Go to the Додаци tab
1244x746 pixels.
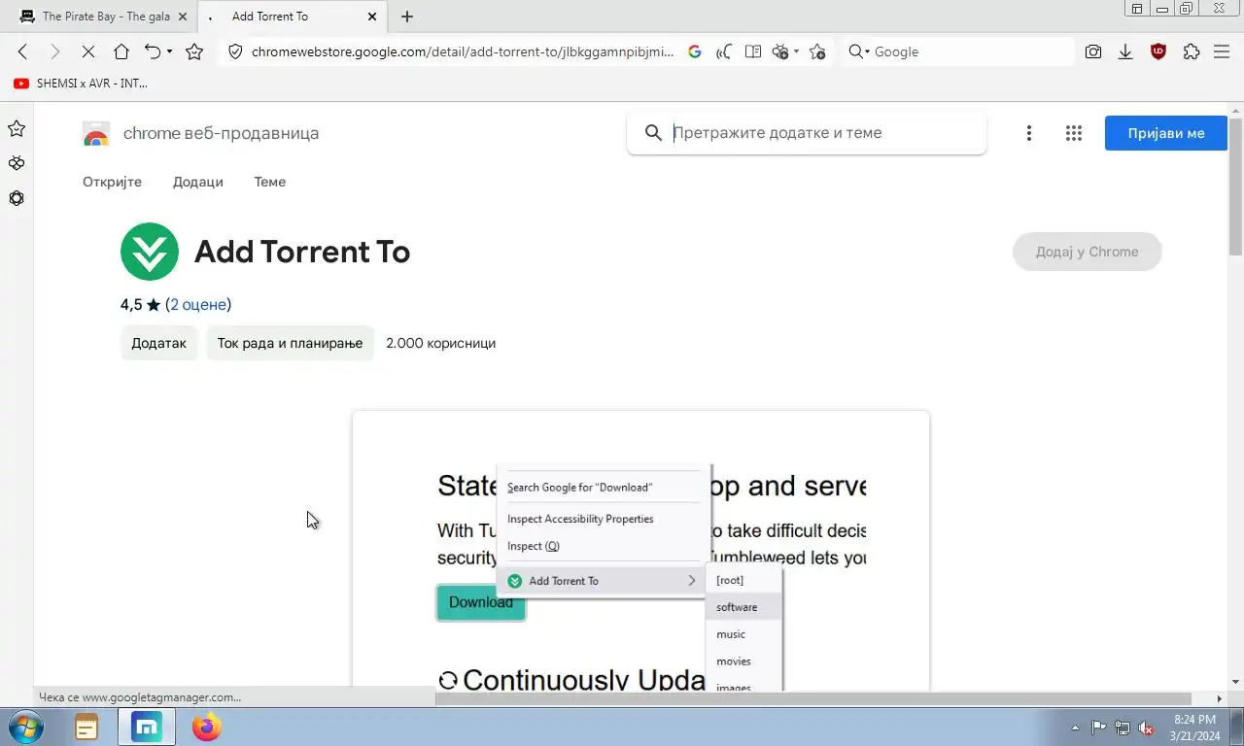198,182
